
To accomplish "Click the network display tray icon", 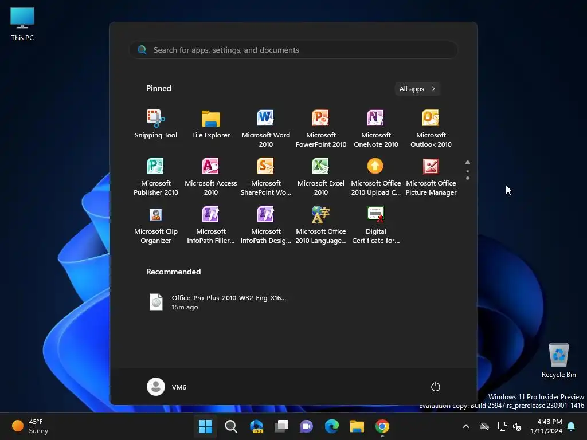I will pos(502,426).
